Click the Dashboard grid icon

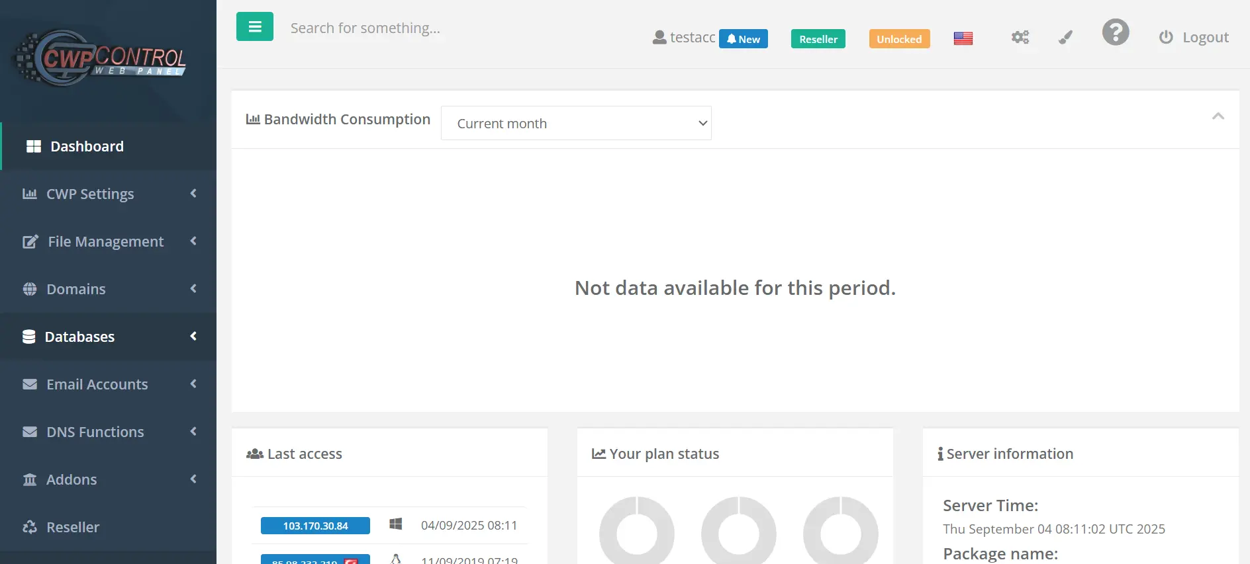click(x=34, y=146)
